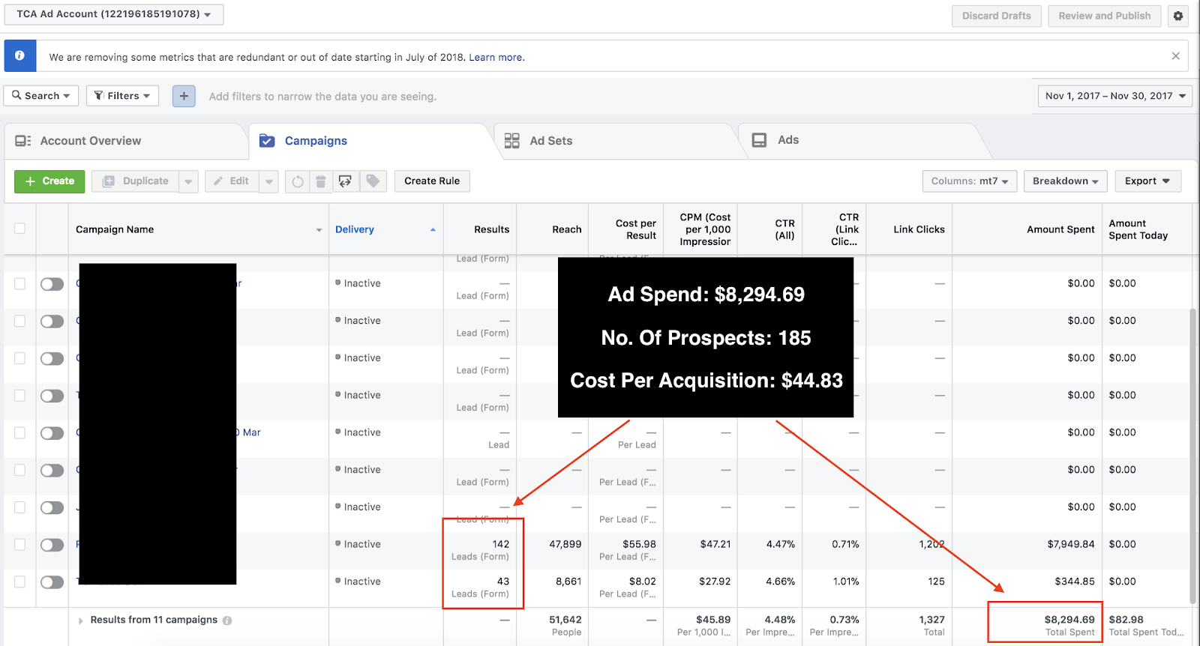Click Review and Publish button
Image resolution: width=1200 pixels, height=646 pixels.
pos(1104,16)
